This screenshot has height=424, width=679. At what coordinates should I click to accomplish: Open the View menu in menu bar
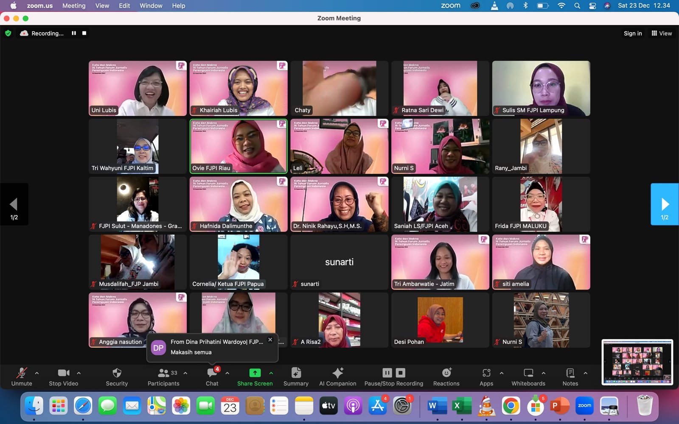point(102,6)
